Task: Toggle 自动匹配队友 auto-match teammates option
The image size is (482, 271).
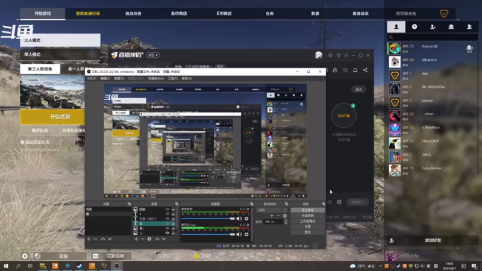Action: pyautogui.click(x=35, y=142)
